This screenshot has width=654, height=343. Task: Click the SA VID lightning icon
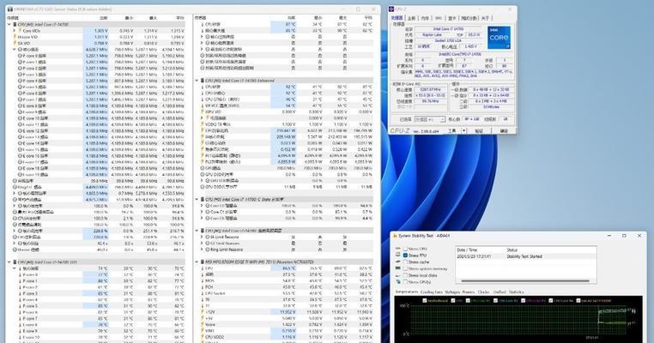coord(15,43)
